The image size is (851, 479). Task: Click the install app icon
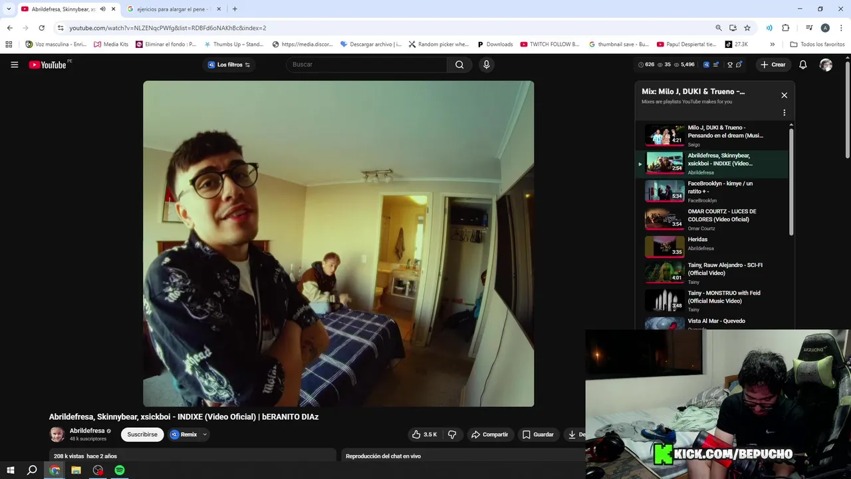(733, 28)
